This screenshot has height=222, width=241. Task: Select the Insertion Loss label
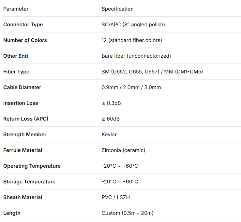(20, 103)
